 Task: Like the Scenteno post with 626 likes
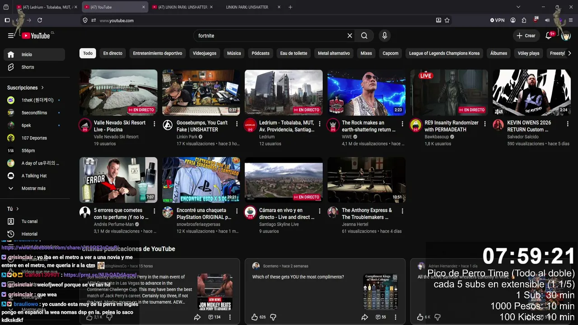point(255,317)
